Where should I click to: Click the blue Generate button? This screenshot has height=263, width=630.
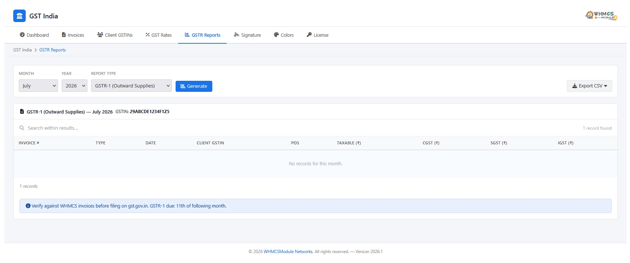pyautogui.click(x=194, y=86)
